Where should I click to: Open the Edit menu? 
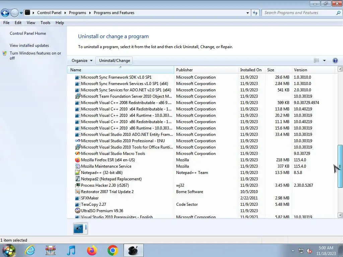coord(18,23)
